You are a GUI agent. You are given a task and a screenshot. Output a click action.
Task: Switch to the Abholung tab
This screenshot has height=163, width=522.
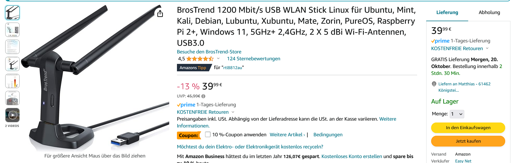[x=489, y=12]
